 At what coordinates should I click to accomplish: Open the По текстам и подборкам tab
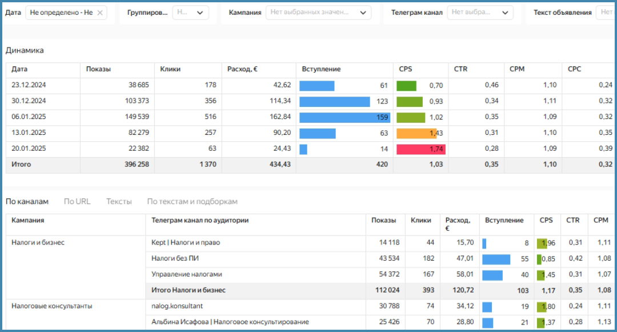(192, 202)
